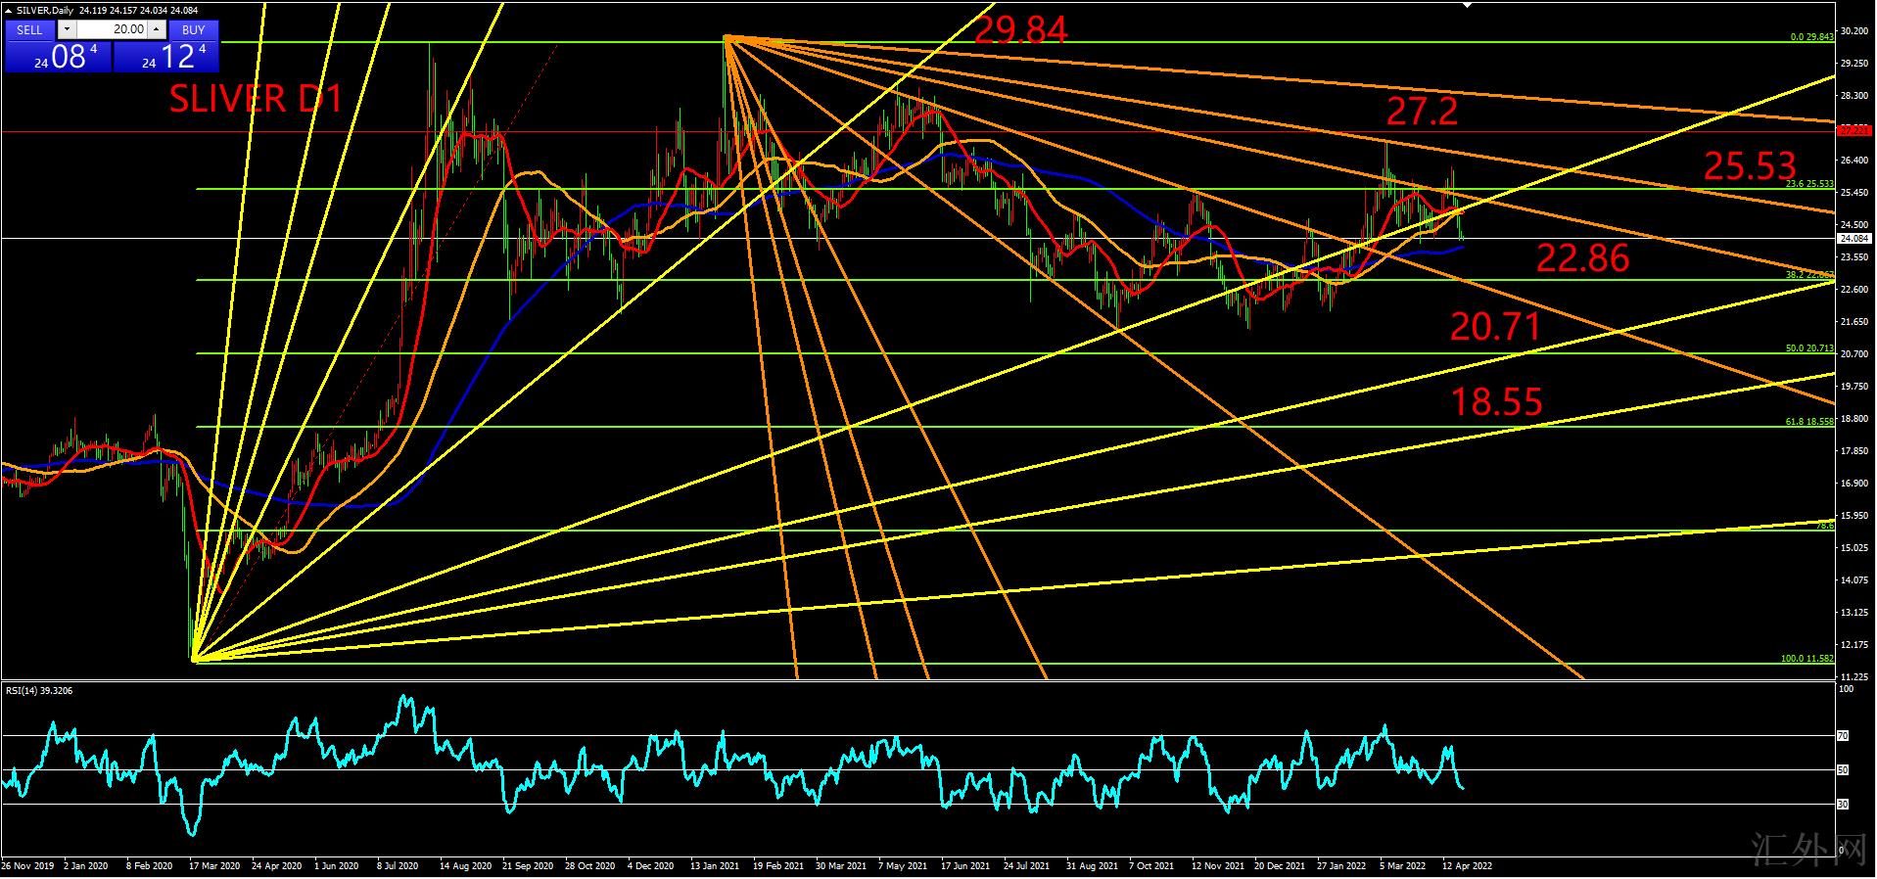Select the red 18.55 text label

pyautogui.click(x=1496, y=402)
